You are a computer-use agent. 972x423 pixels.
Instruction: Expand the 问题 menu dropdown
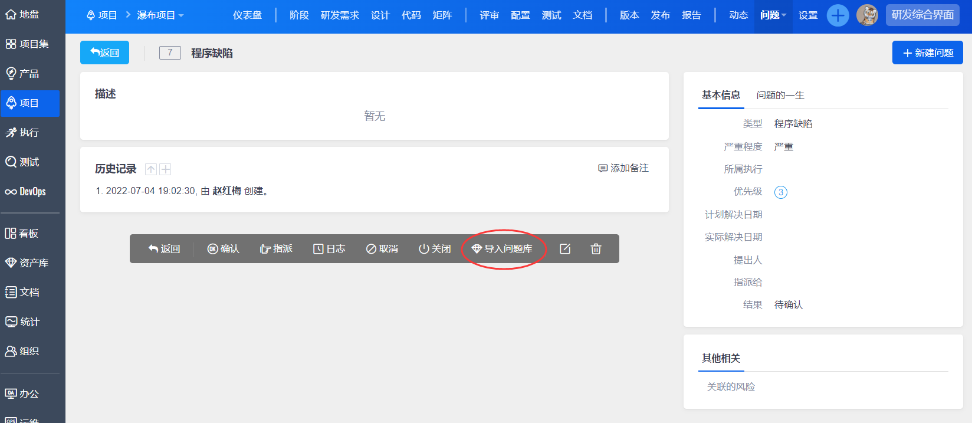click(773, 15)
